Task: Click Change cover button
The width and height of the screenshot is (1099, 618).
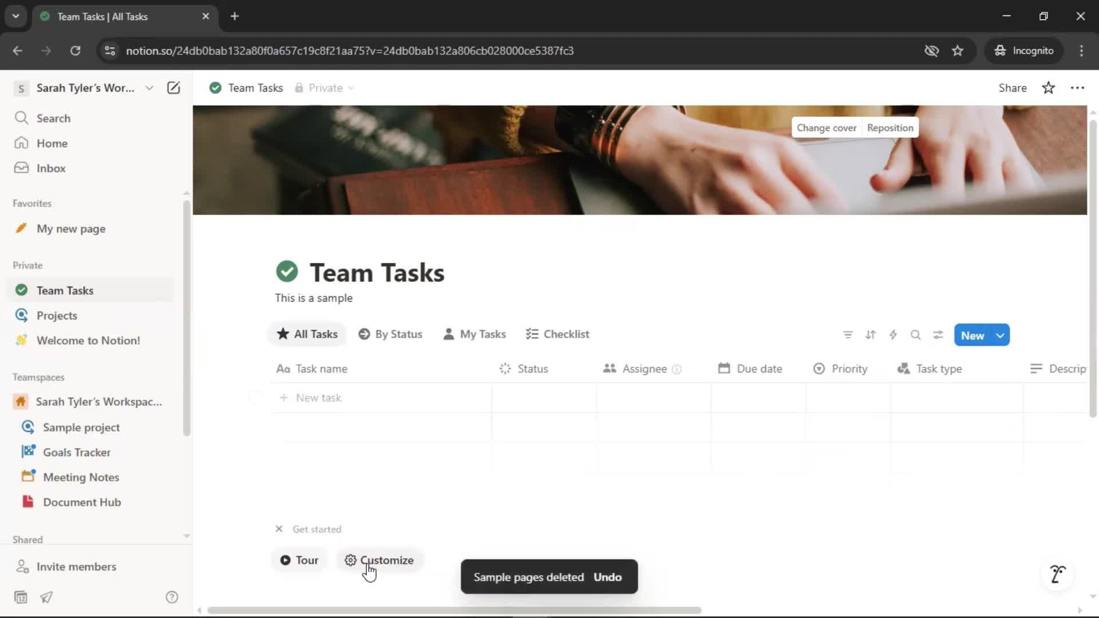Action: pyautogui.click(x=827, y=128)
